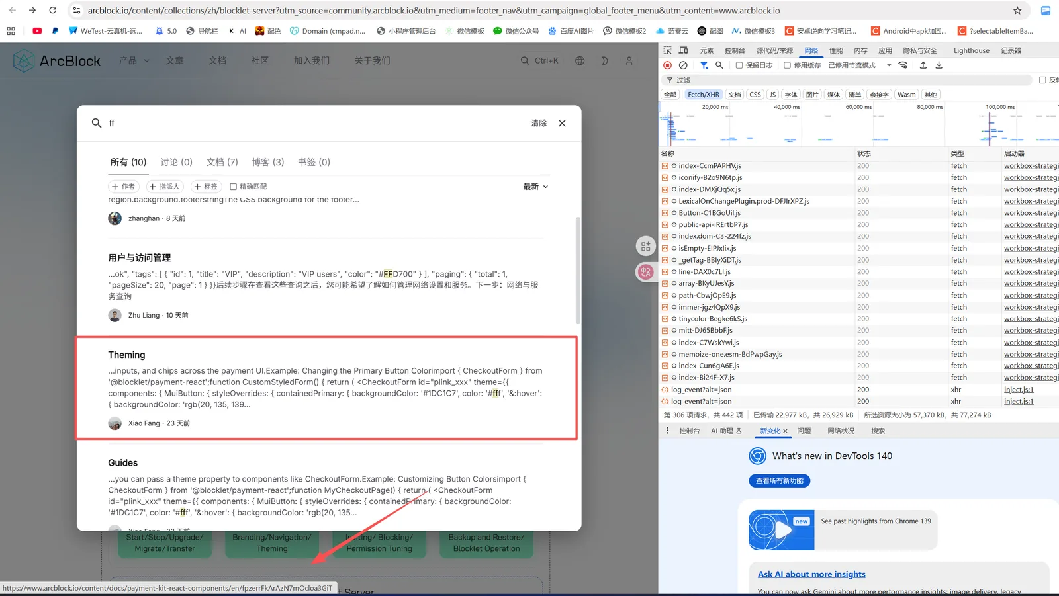
Task: Click the red translate floating icon
Action: tap(645, 271)
